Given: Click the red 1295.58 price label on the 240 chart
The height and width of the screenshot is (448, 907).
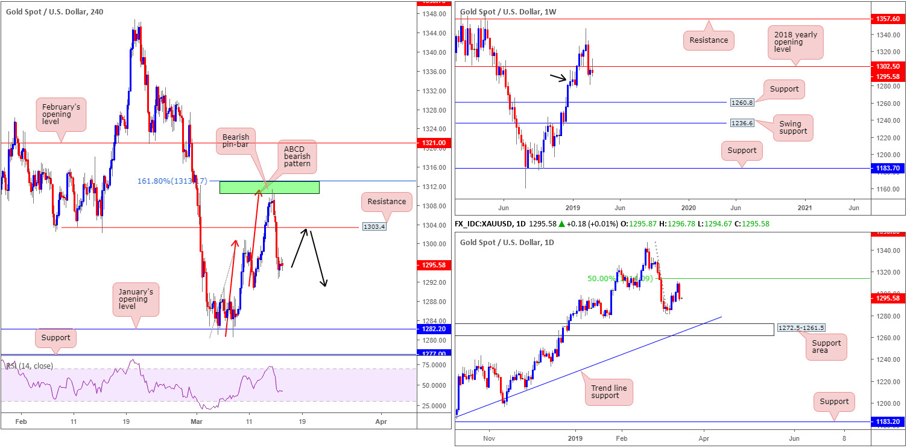Looking at the screenshot, I should click(434, 264).
